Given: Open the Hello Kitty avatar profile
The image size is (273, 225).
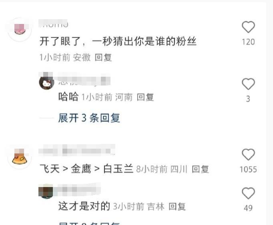Looking at the screenshot, I should [x=46, y=83].
